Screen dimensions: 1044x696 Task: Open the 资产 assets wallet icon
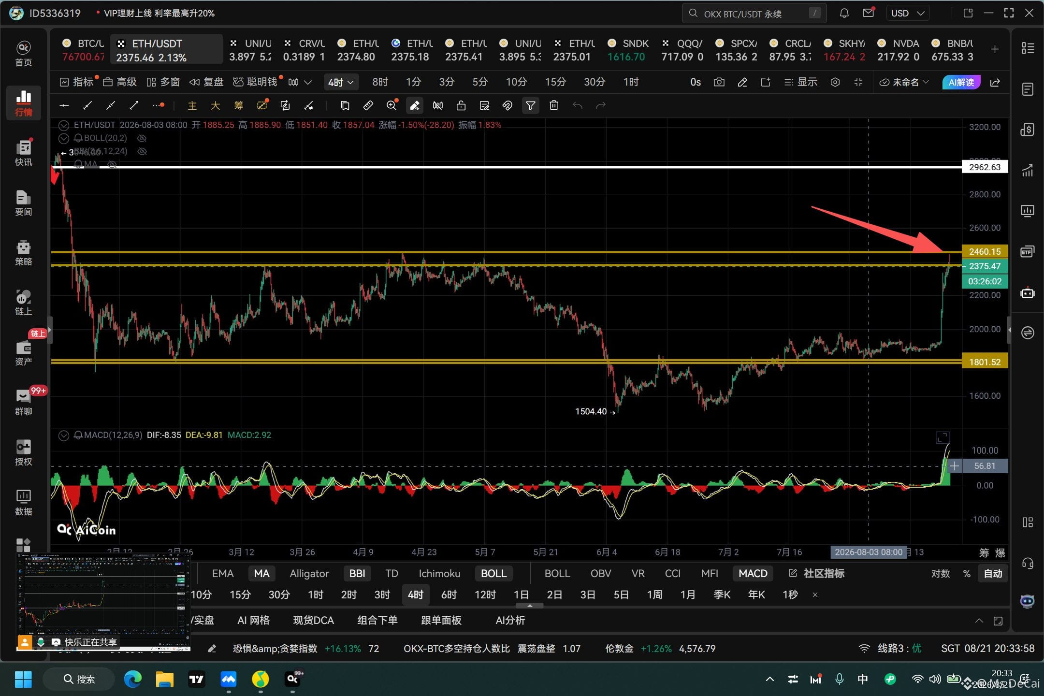23,352
